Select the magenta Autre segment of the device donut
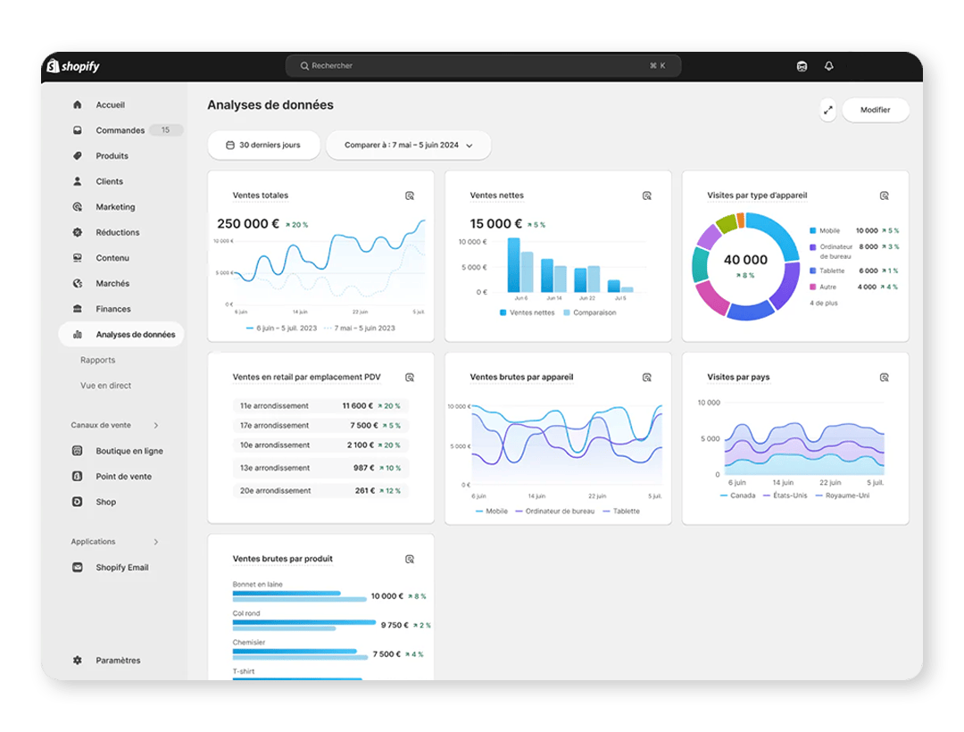 [712, 299]
